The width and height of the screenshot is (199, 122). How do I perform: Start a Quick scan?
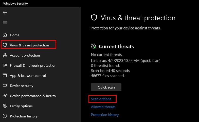tap(106, 87)
